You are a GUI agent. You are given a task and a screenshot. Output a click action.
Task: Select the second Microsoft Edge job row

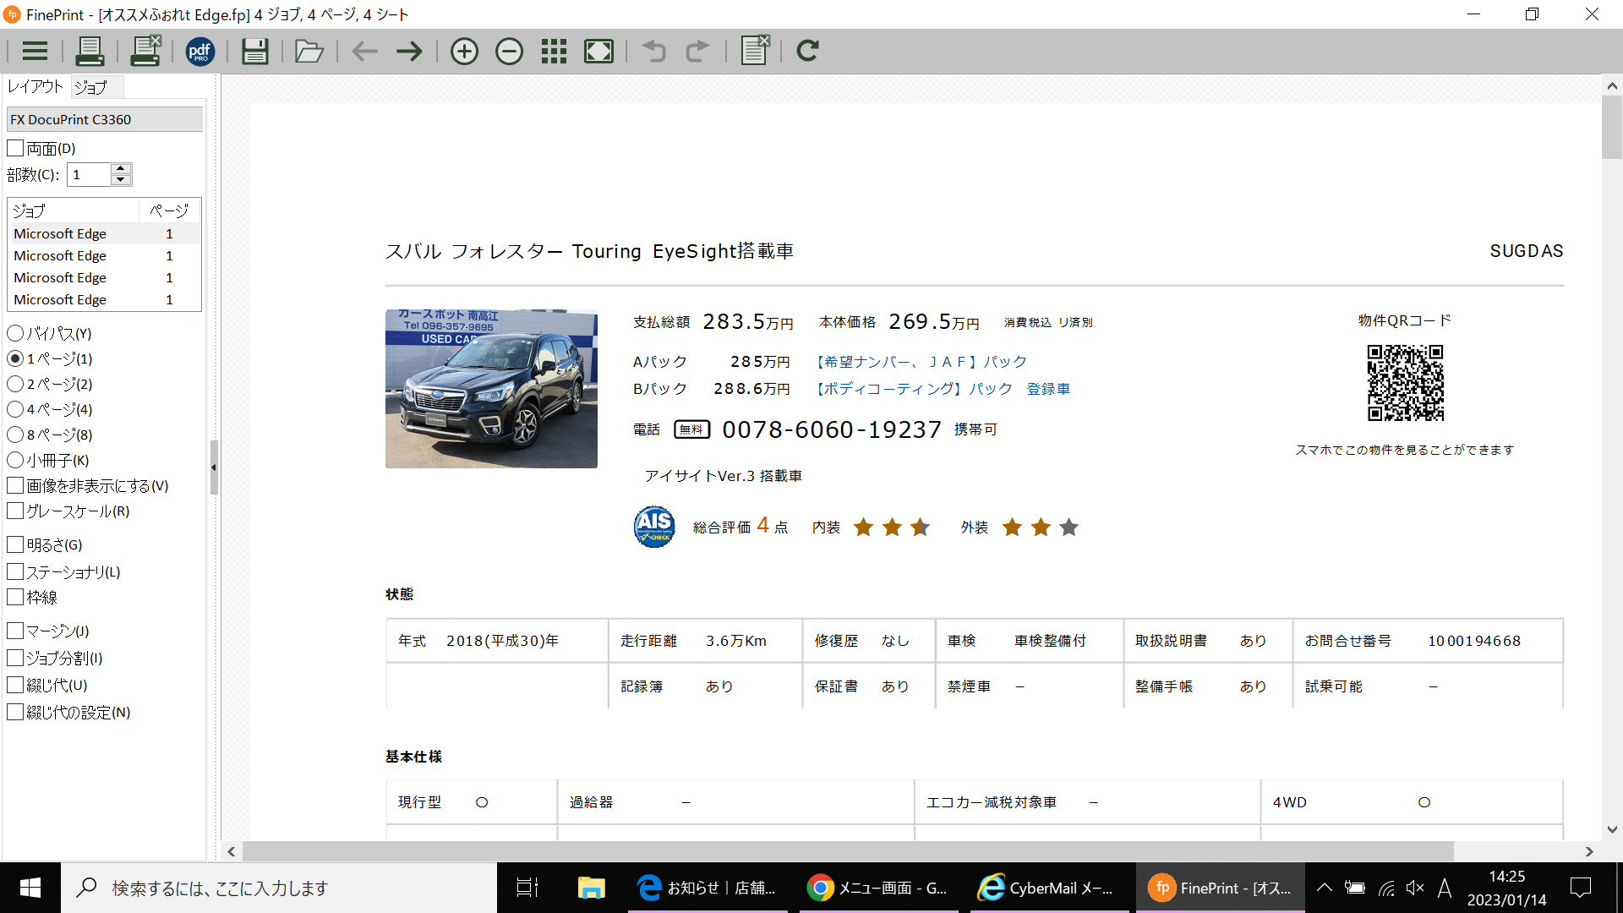(x=105, y=255)
